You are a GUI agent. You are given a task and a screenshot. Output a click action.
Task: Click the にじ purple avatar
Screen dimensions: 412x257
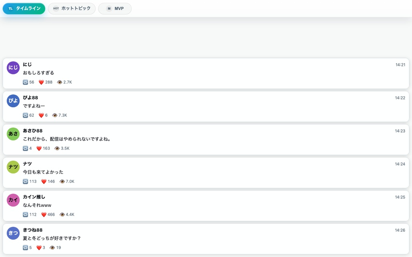click(x=13, y=67)
